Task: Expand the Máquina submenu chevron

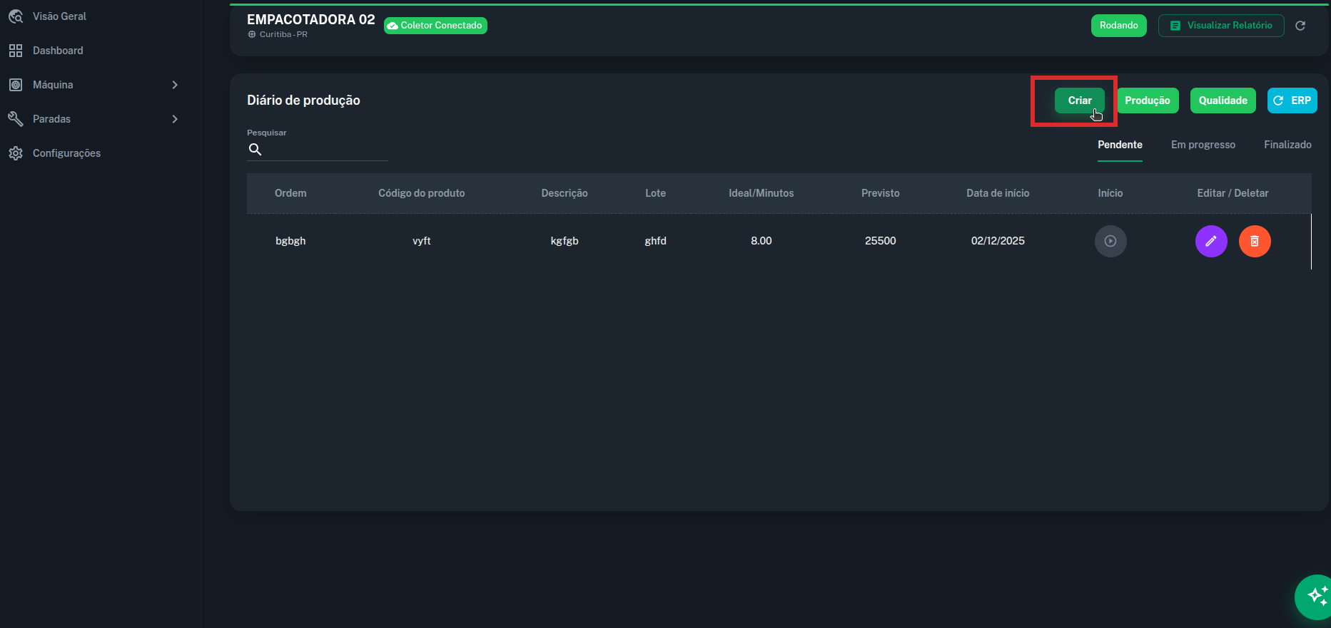Action: point(175,85)
